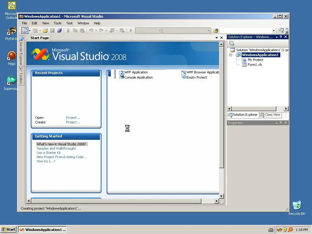Click Start Page vertical scrollbar down arrow
312x234 pixels.
[222, 196]
